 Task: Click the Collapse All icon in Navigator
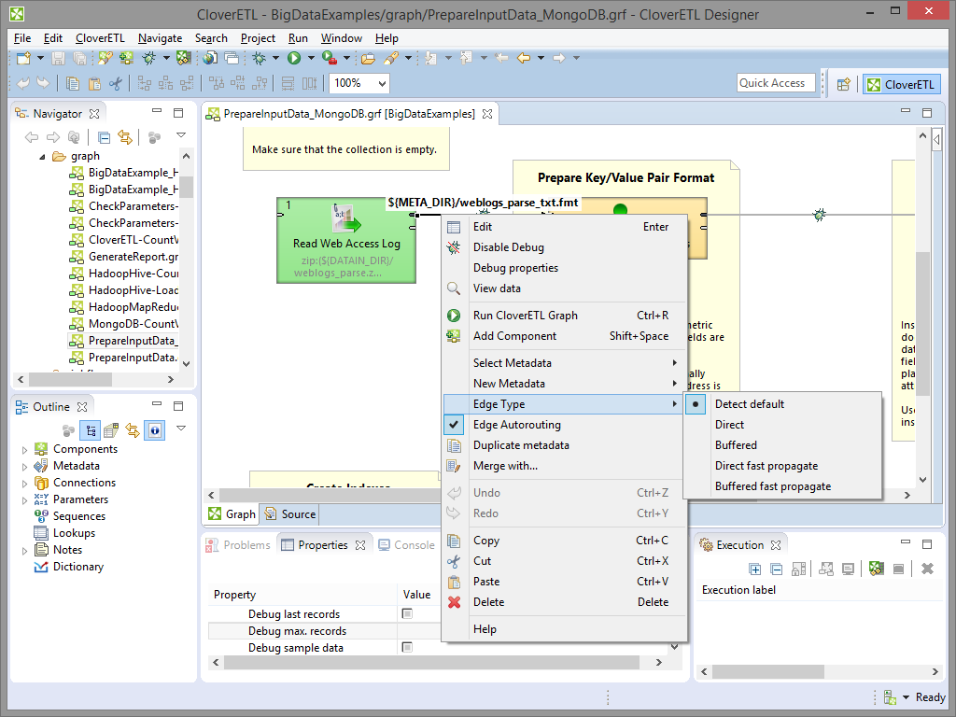(105, 137)
